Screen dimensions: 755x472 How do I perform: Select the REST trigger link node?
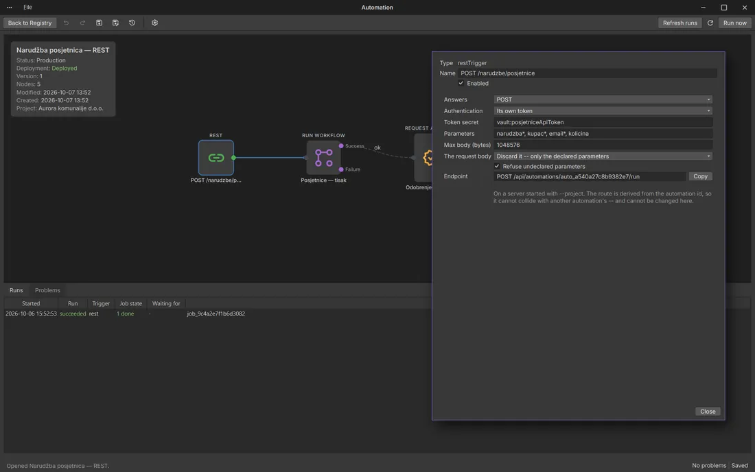pyautogui.click(x=216, y=157)
